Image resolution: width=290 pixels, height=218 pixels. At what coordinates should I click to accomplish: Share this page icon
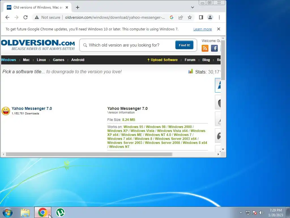coord(181,17)
